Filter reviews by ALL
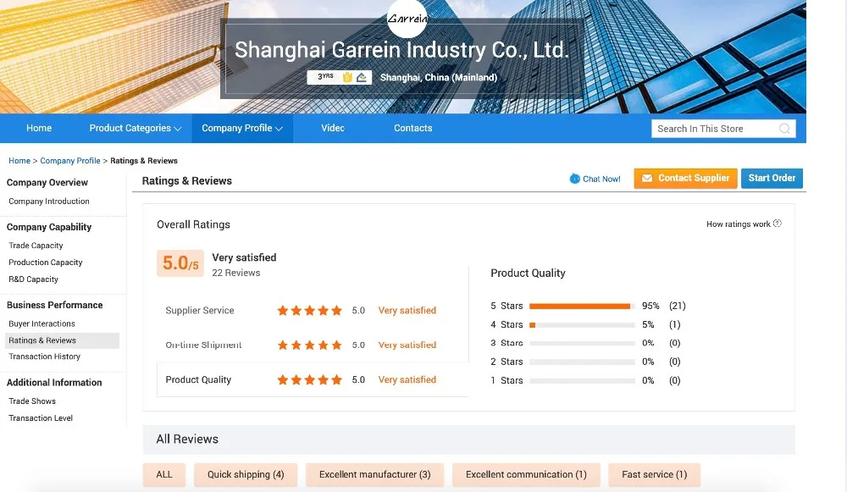 [x=164, y=475]
